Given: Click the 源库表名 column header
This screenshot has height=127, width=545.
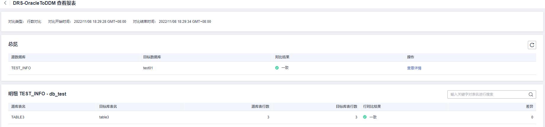Looking at the screenshot, I should click(18, 107).
